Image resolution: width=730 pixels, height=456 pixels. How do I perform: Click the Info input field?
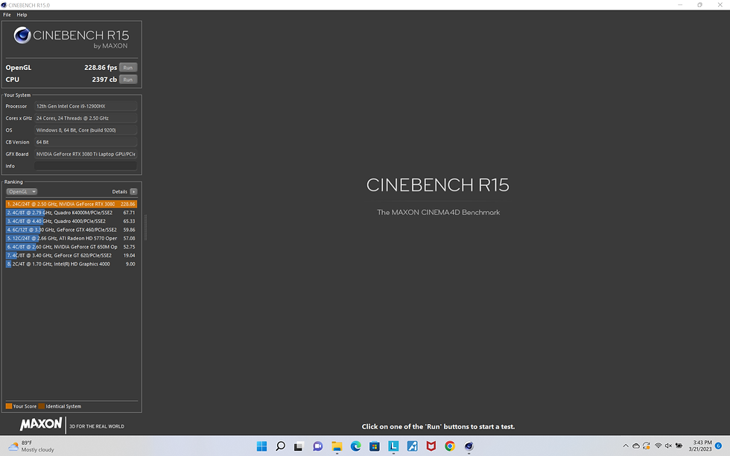86,166
